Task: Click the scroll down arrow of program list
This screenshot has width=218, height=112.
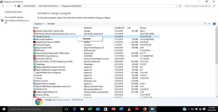Action: [216, 96]
